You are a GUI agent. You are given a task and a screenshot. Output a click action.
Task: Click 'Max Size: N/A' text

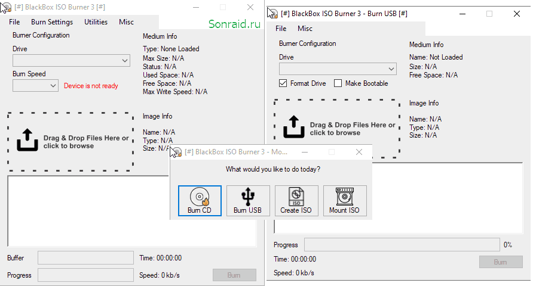coord(164,58)
